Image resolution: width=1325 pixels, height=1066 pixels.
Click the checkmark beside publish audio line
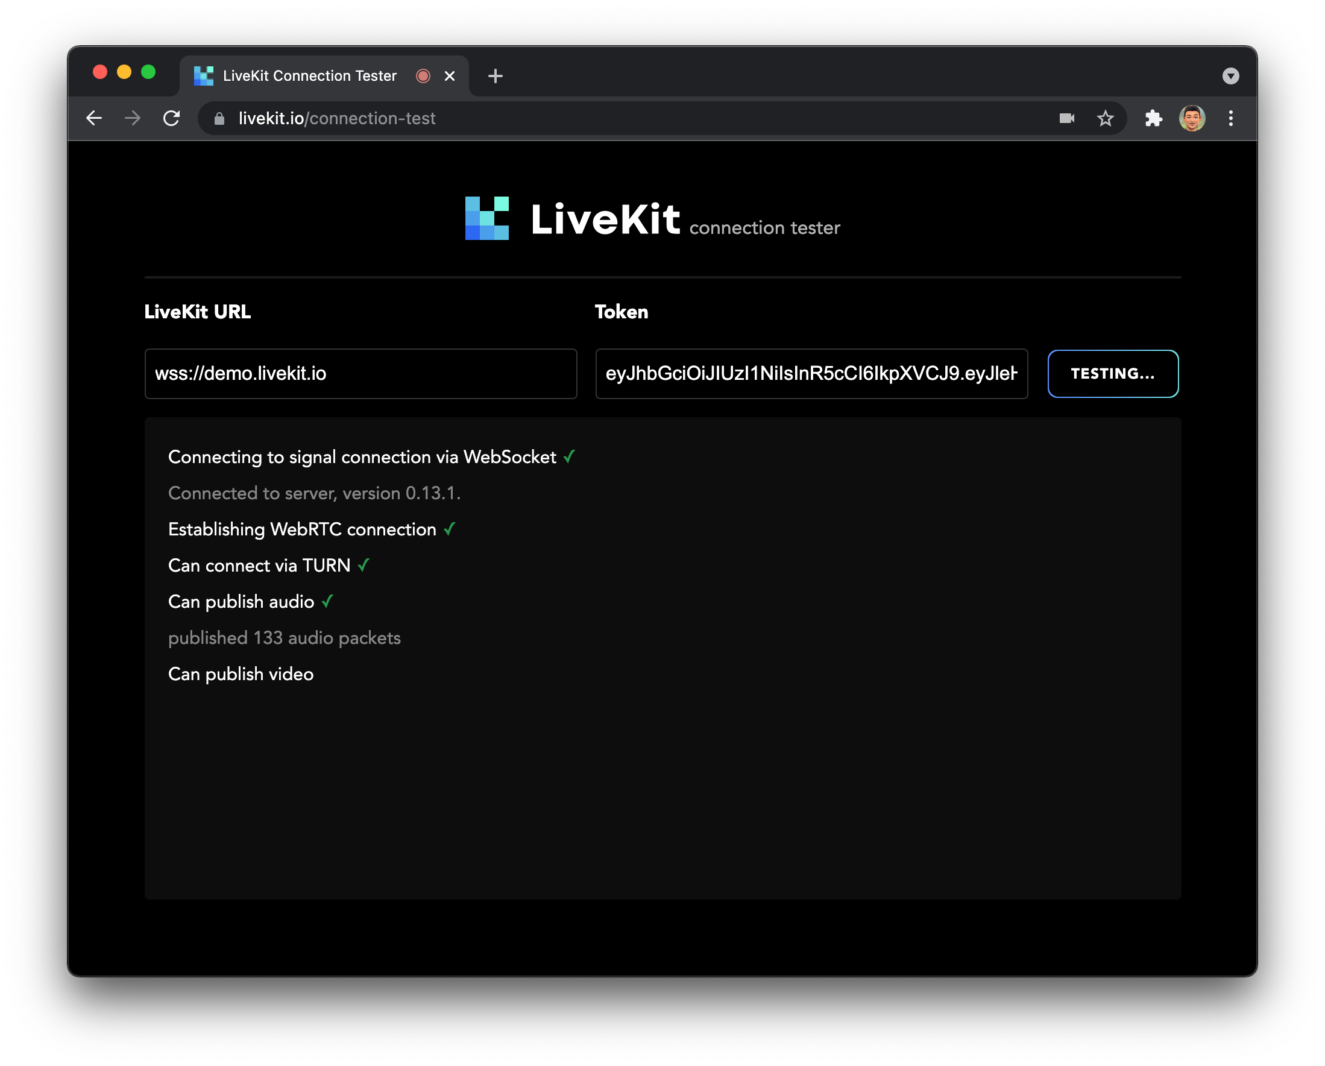pyautogui.click(x=327, y=601)
